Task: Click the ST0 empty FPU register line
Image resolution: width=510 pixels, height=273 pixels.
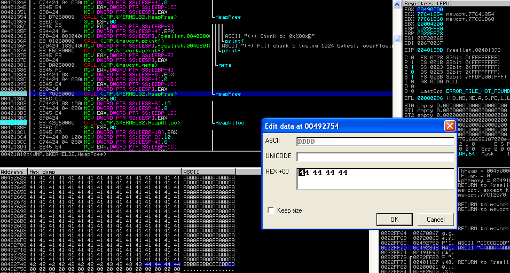Action: click(x=457, y=106)
